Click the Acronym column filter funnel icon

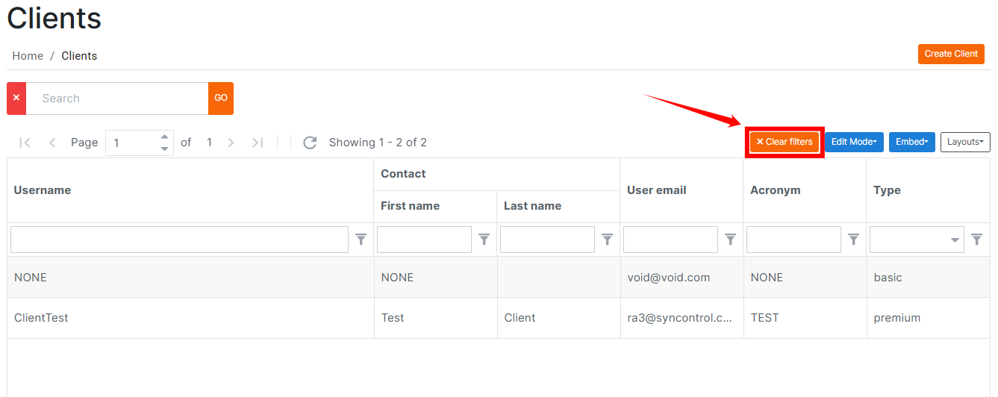(854, 240)
